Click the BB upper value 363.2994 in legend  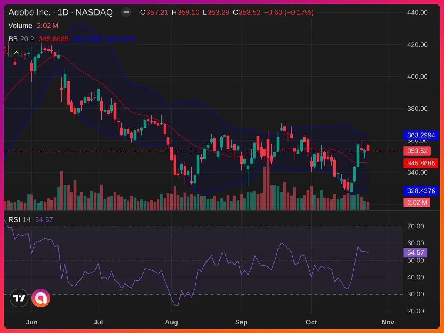click(x=87, y=39)
